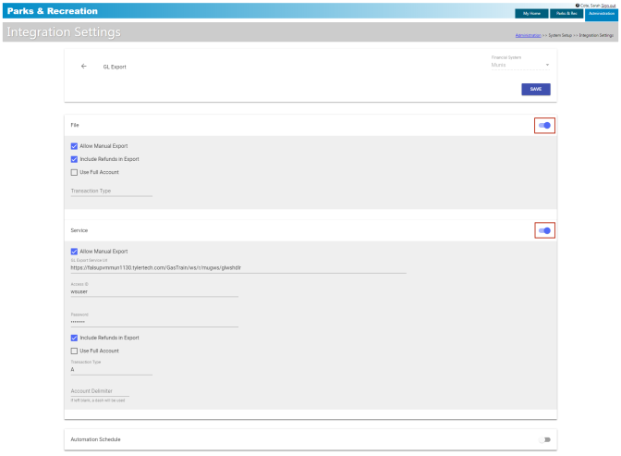Image resolution: width=621 pixels, height=456 pixels.
Task: Click the back arrow beside GL Export
Action: pos(84,67)
